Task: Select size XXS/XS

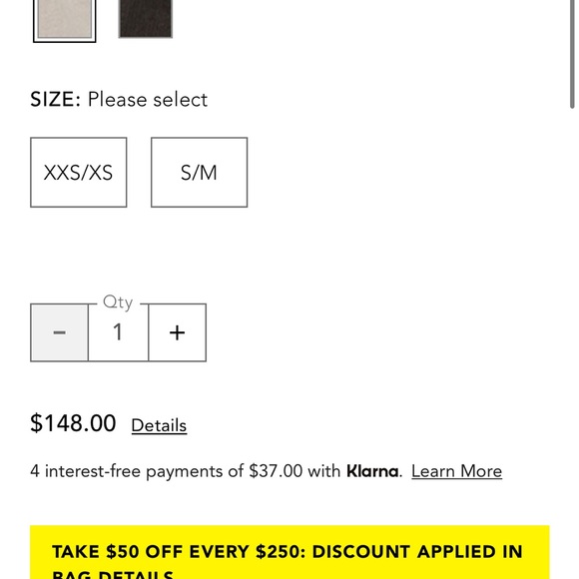Action: [x=79, y=173]
